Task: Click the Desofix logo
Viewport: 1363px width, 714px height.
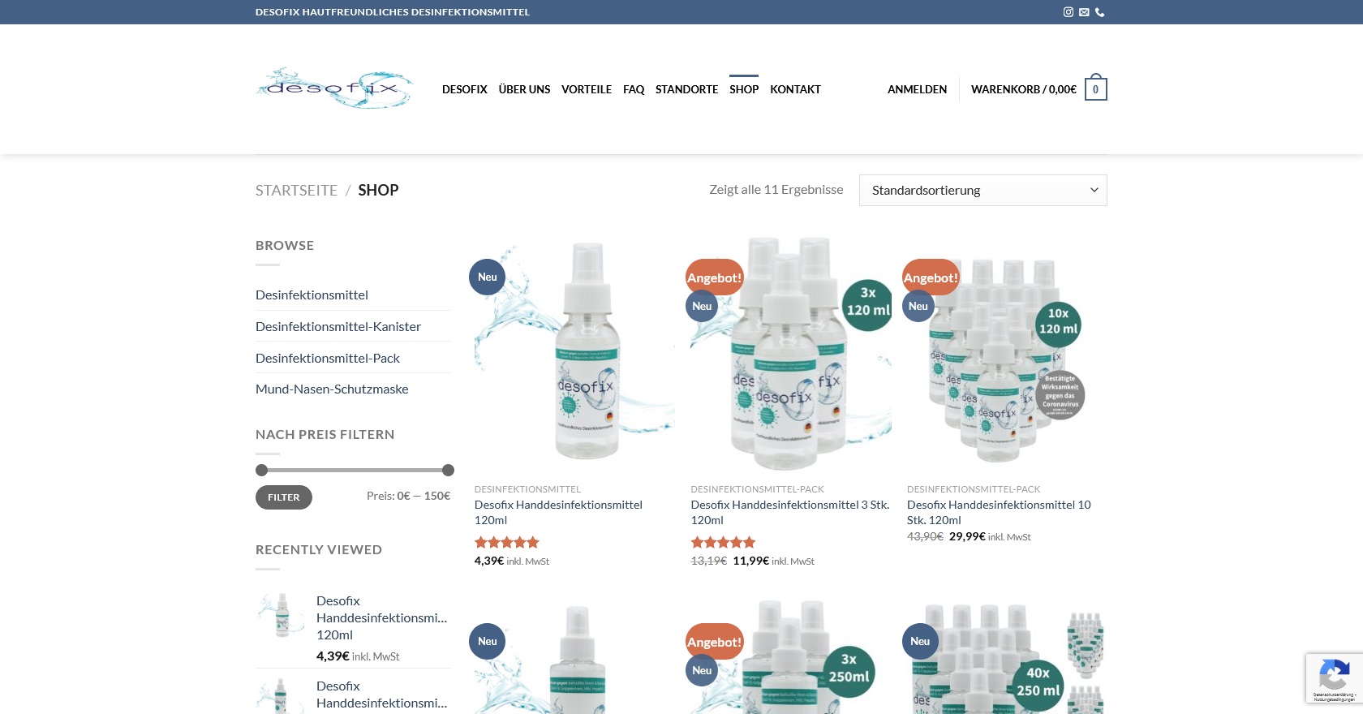Action: (x=335, y=88)
